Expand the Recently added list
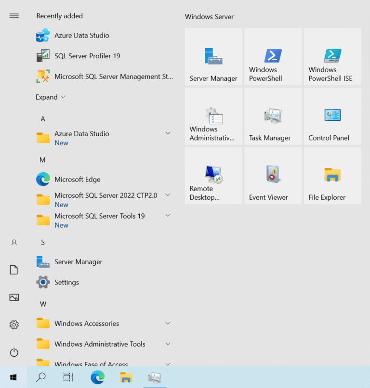The image size is (370, 388). coord(50,97)
